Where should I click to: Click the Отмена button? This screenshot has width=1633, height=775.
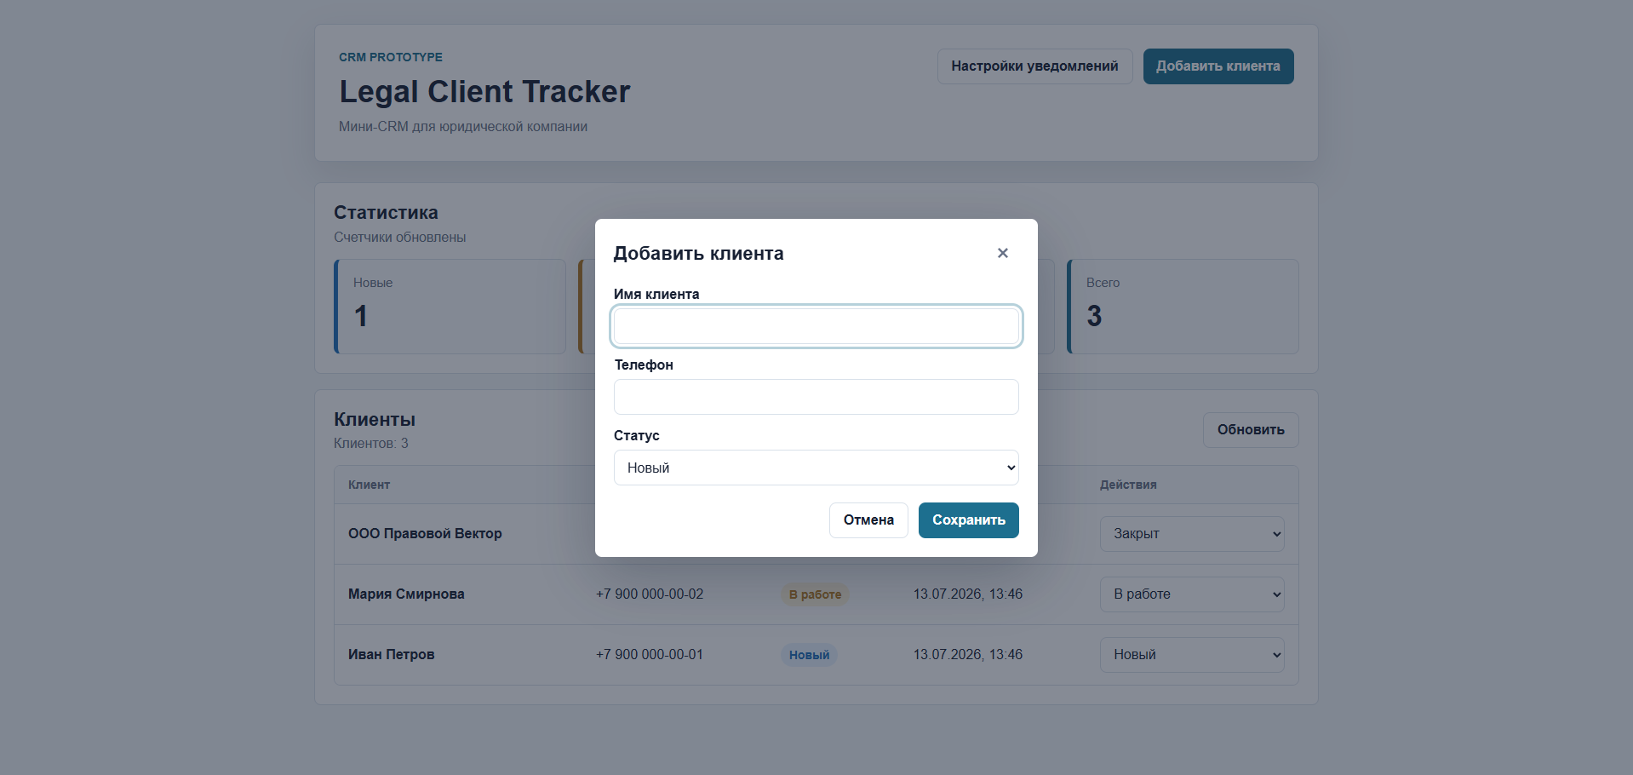[868, 520]
